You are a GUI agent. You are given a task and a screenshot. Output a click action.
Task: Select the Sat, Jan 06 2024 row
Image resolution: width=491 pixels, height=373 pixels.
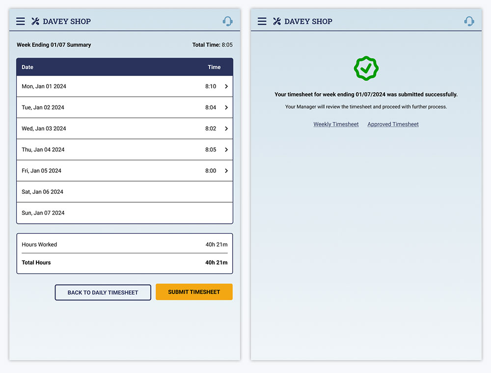[x=124, y=192]
